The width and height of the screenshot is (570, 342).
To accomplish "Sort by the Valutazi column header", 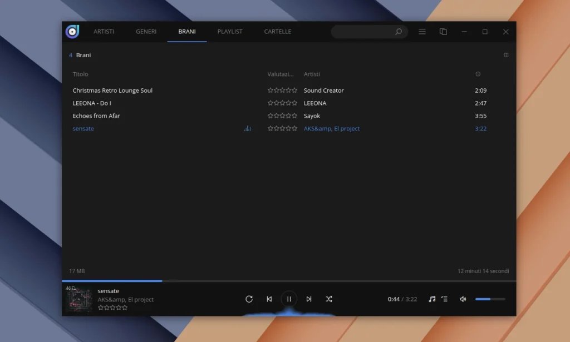I will click(280, 74).
